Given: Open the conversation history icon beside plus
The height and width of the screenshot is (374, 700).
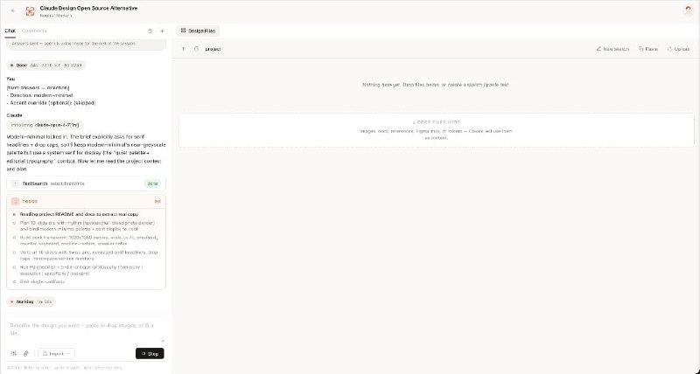Looking at the screenshot, I should click(x=150, y=31).
